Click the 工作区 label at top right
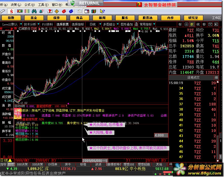The image size is (224, 177). pos(216,18)
